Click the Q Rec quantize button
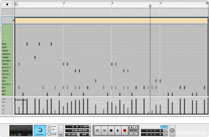The height and width of the screenshot is (137, 209). pyautogui.click(x=133, y=134)
